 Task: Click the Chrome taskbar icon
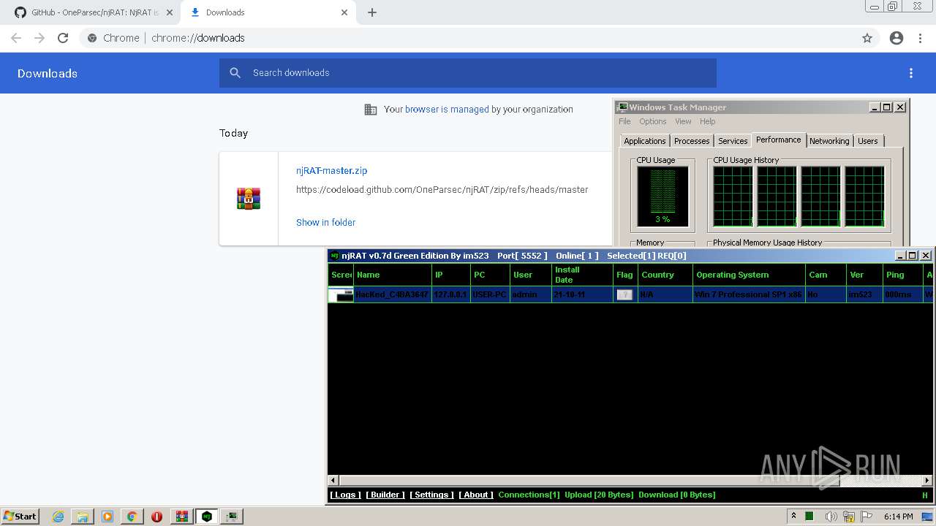tap(132, 517)
